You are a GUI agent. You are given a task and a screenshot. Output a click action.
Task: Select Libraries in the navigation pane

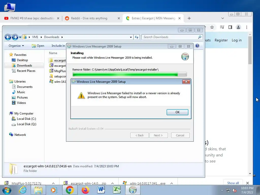point(18,82)
